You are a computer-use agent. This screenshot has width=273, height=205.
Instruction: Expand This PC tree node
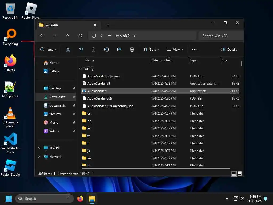pos(39,148)
